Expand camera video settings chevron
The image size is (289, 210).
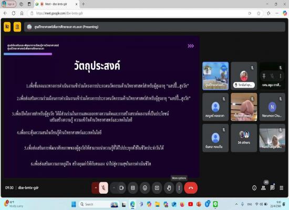[113, 188]
